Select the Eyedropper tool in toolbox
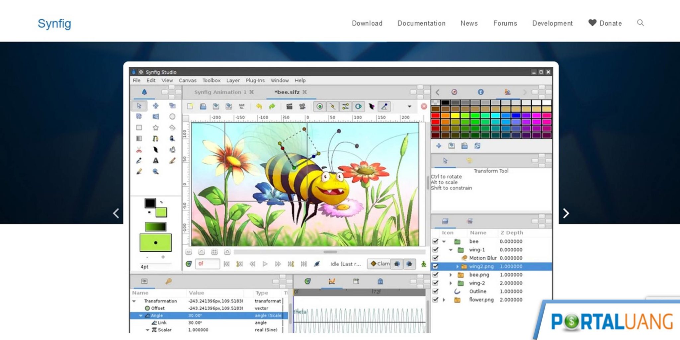The image size is (680, 340). (x=139, y=161)
